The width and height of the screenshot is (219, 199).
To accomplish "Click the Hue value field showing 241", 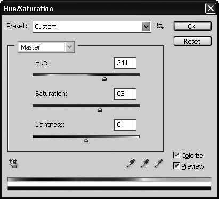I will (x=125, y=63).
